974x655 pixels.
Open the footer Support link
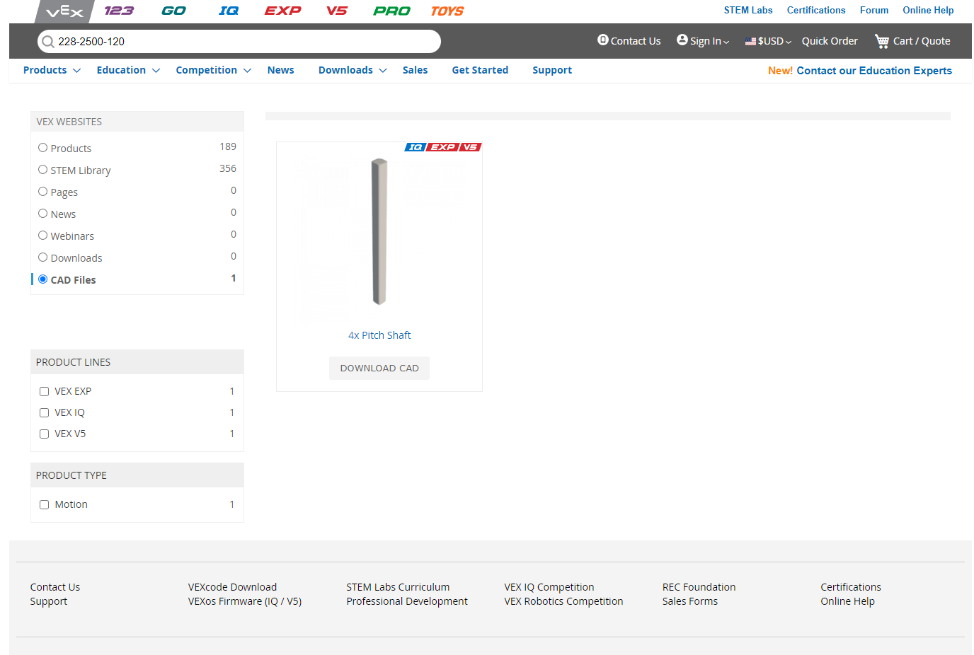tap(49, 601)
